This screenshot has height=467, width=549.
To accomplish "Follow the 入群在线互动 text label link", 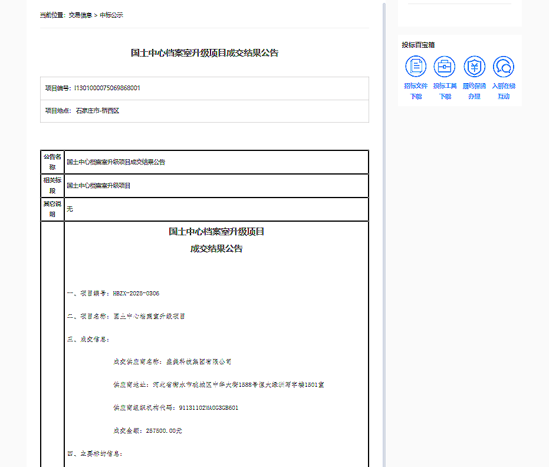I will point(504,91).
